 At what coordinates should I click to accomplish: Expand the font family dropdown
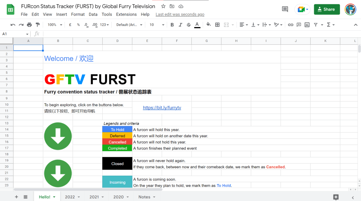[129, 25]
